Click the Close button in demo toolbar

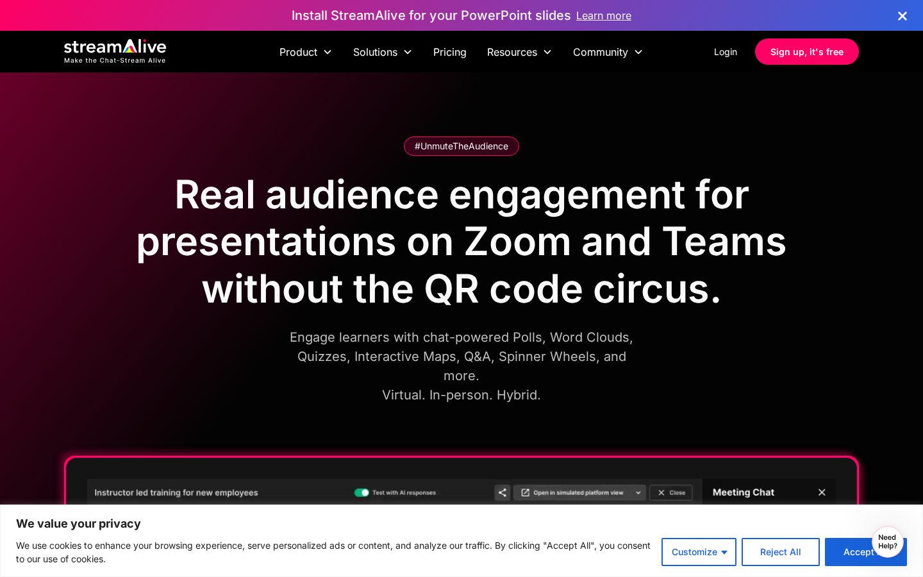coord(671,492)
